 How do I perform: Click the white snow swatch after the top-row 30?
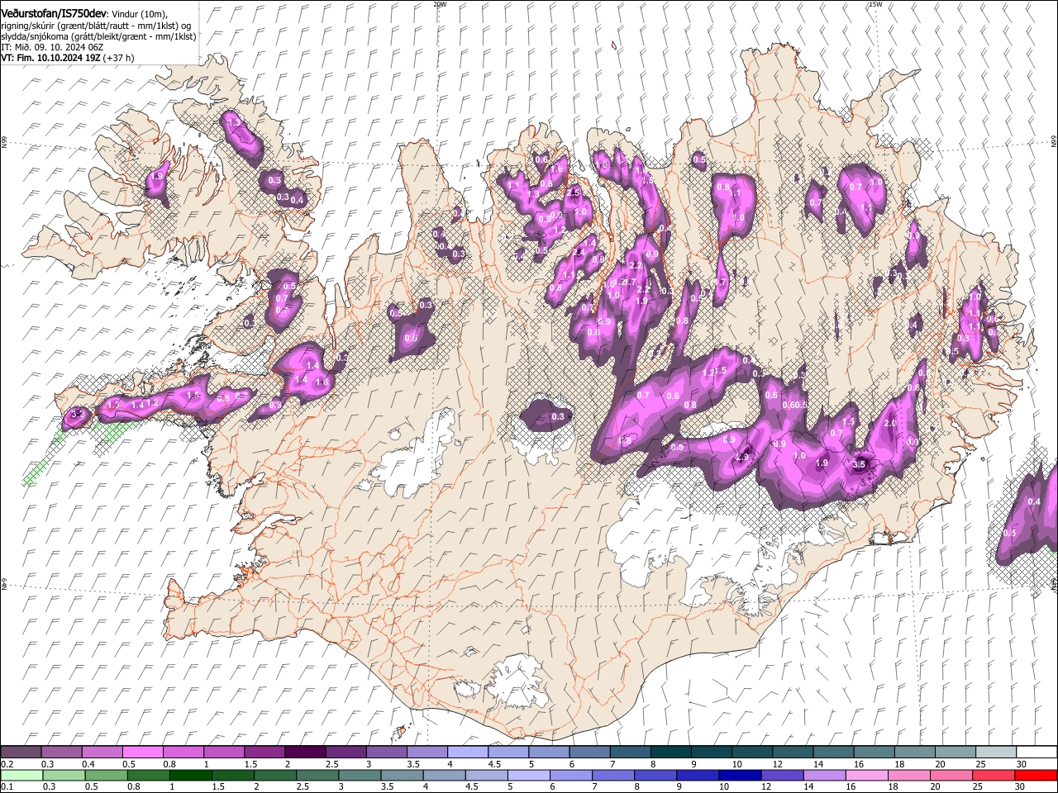(1035, 752)
